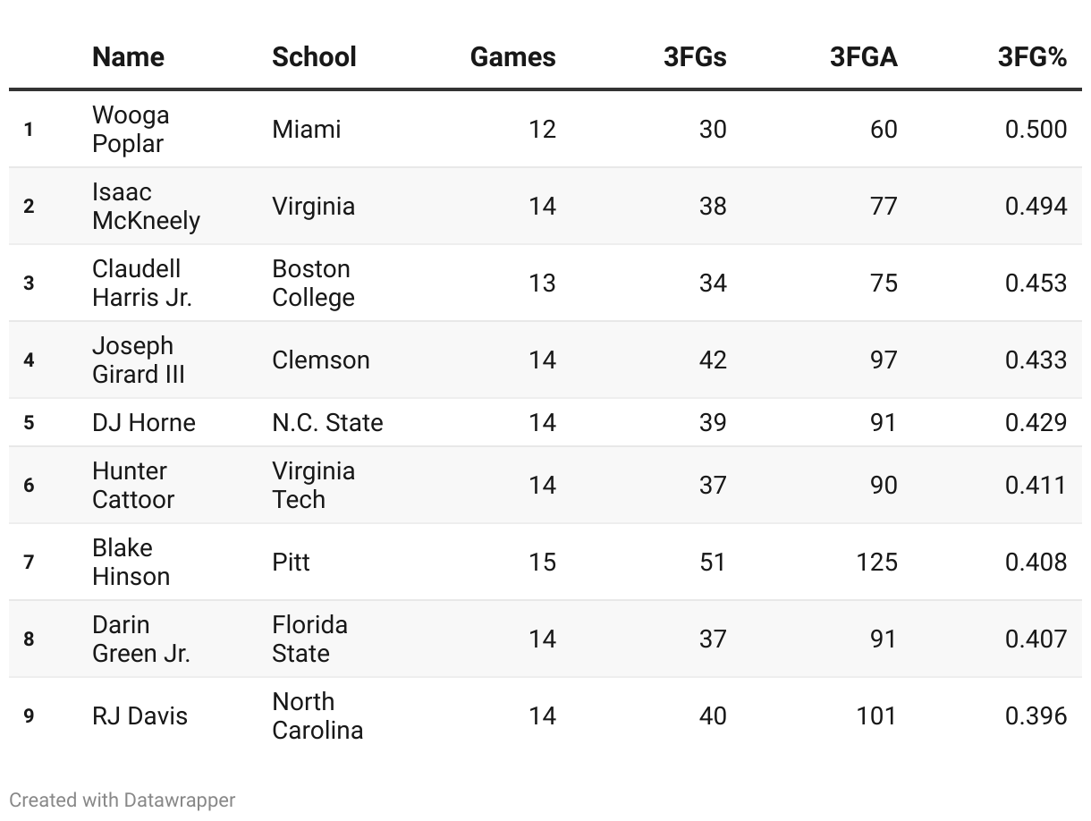Click the 3FGs column header

695,57
